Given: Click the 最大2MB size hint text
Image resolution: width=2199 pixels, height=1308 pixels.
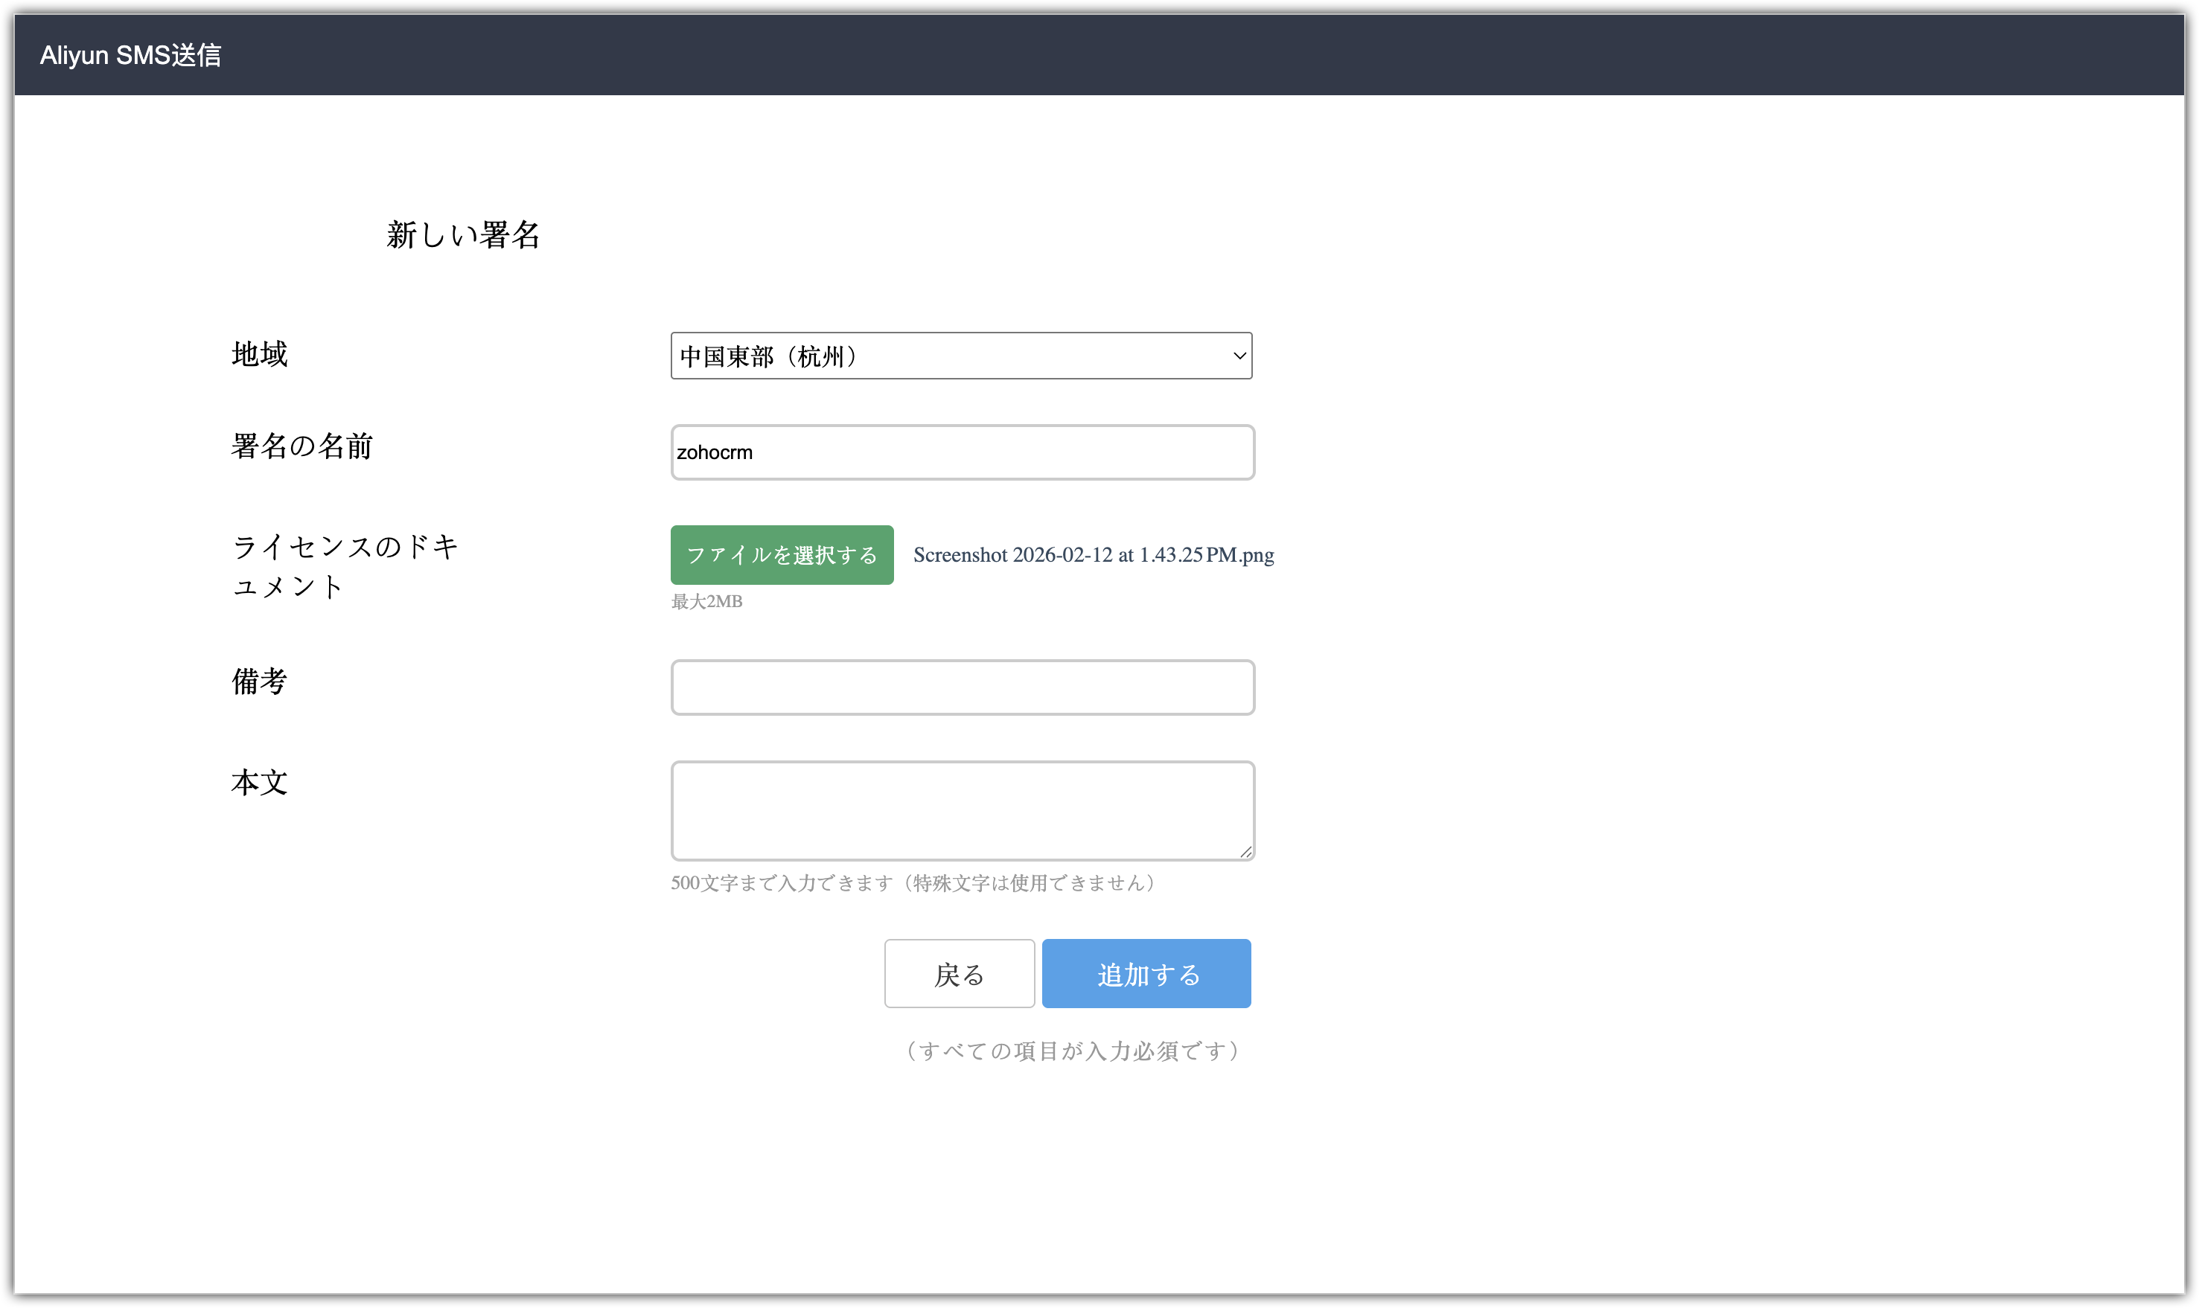Looking at the screenshot, I should click(x=706, y=602).
